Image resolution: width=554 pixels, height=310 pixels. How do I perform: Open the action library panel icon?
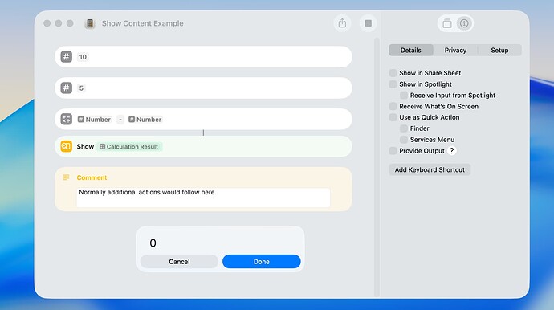[x=447, y=23]
